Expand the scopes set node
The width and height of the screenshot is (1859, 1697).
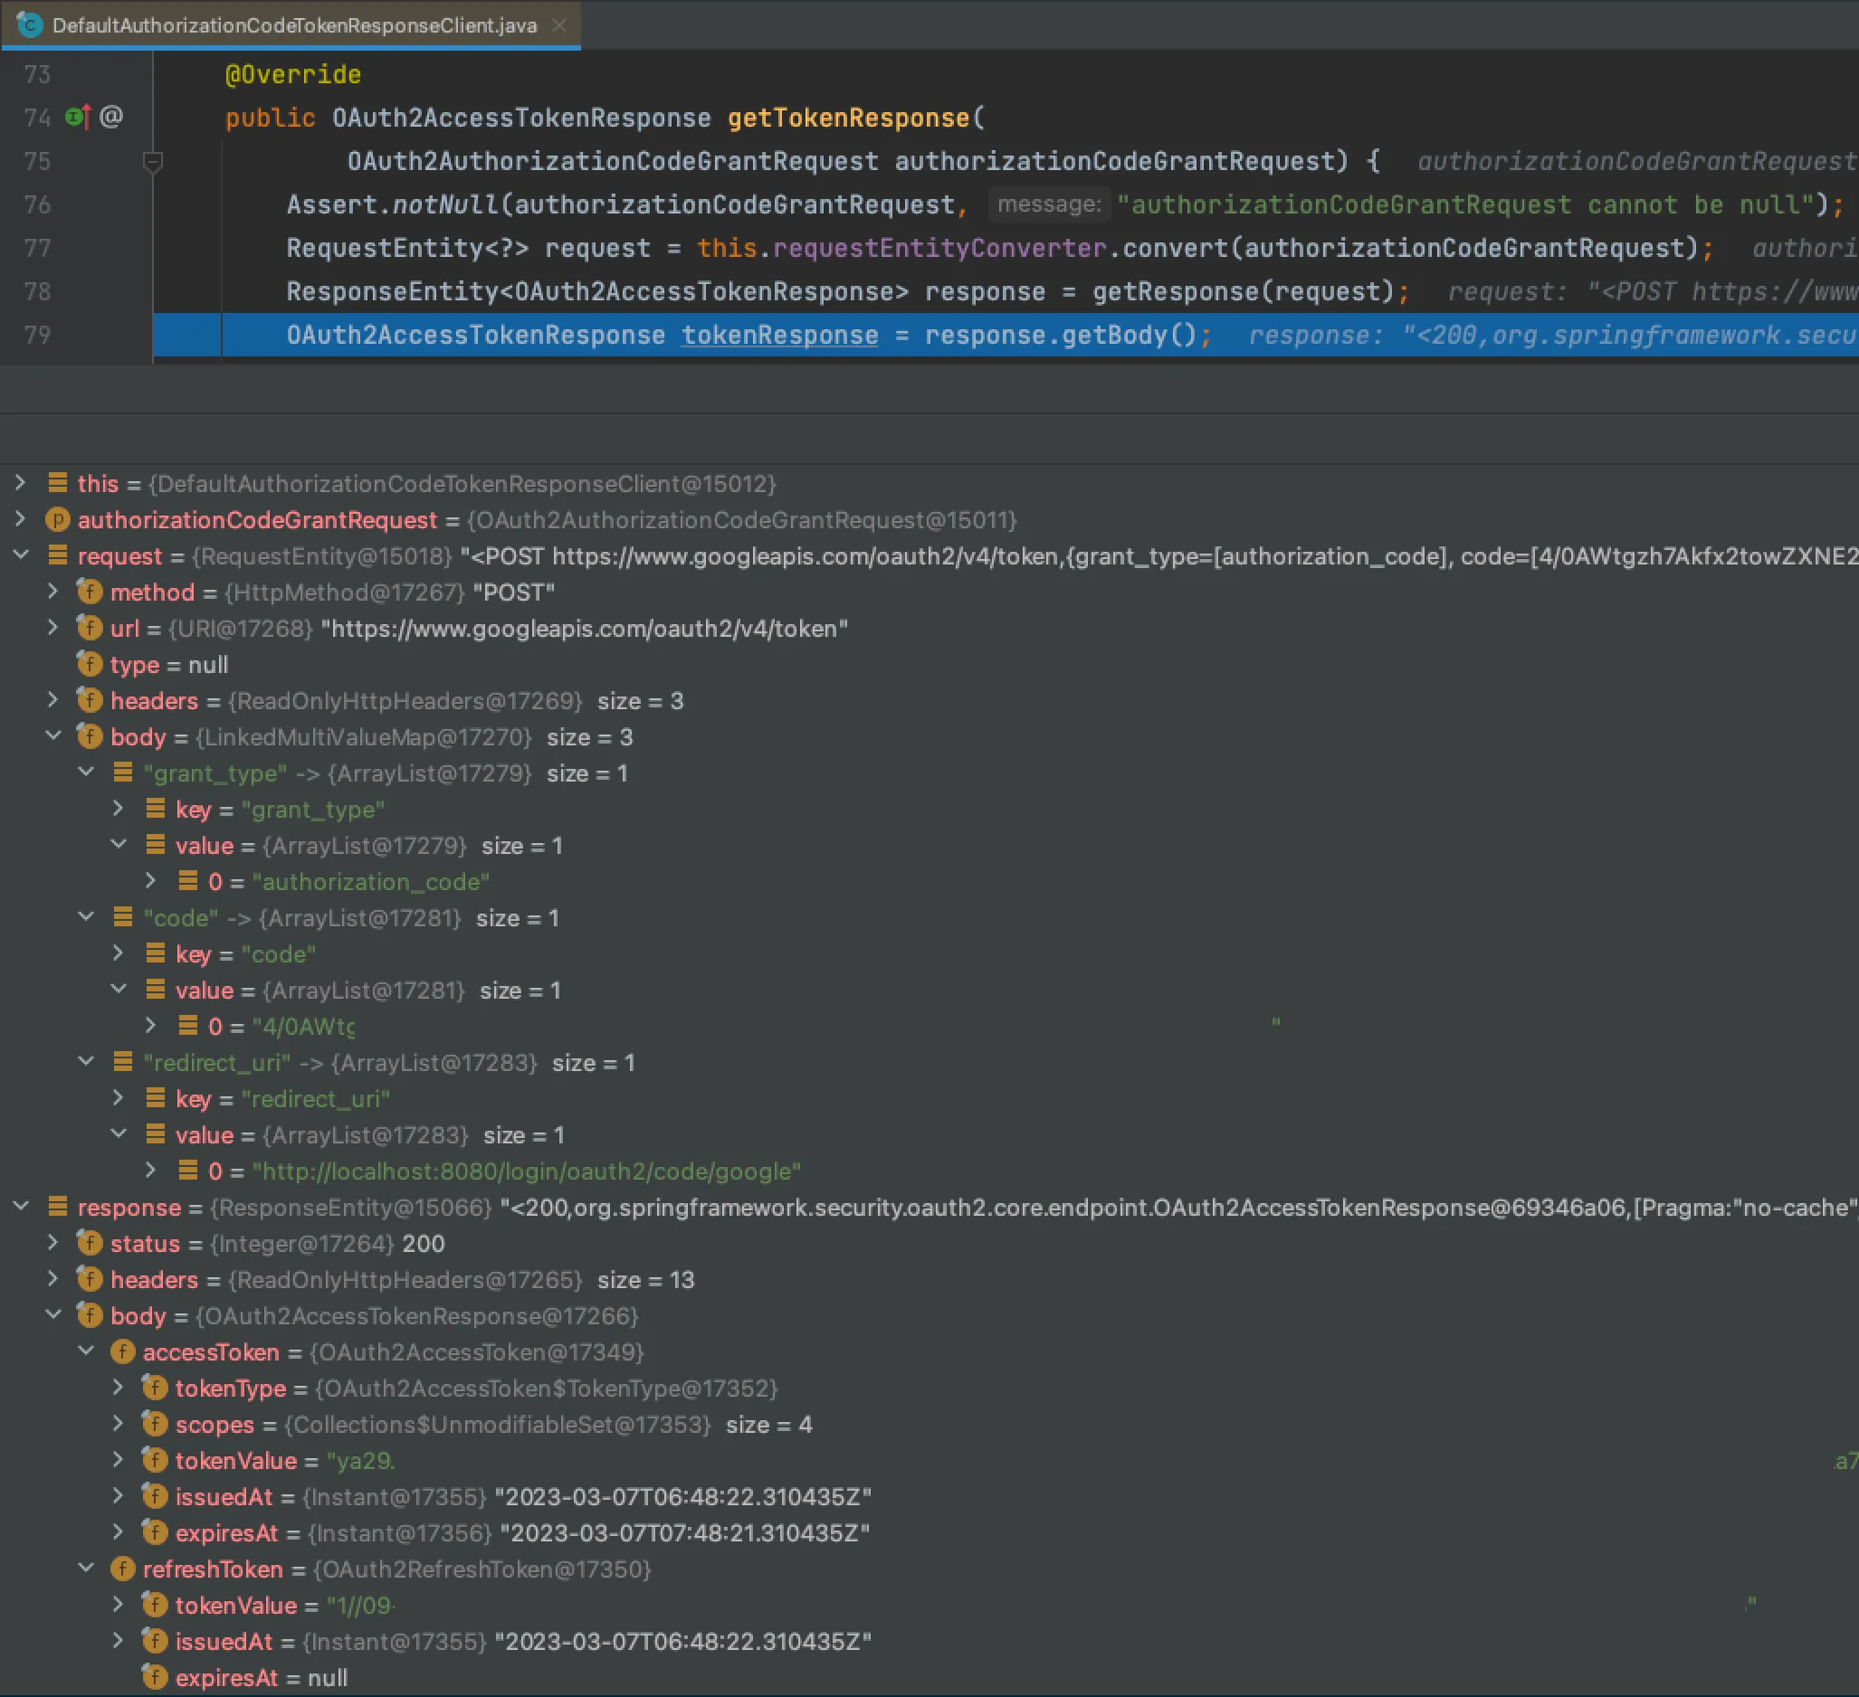[x=118, y=1424]
